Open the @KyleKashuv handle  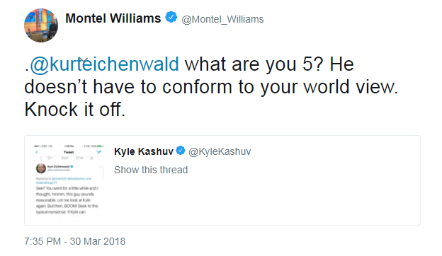pos(220,151)
